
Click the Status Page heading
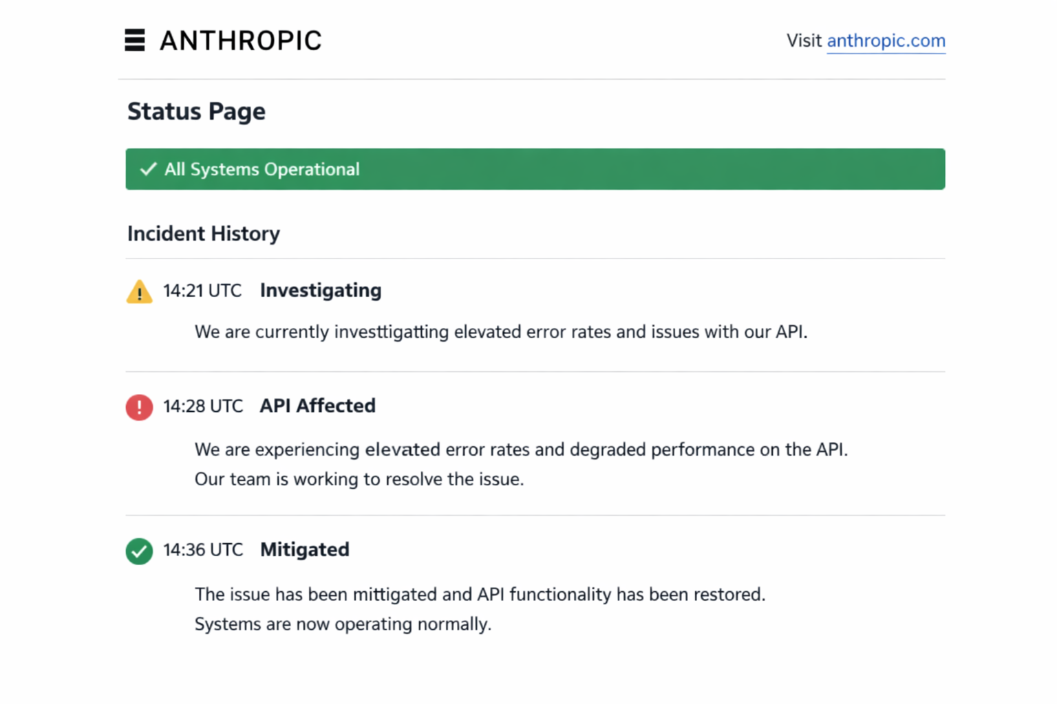click(x=196, y=111)
